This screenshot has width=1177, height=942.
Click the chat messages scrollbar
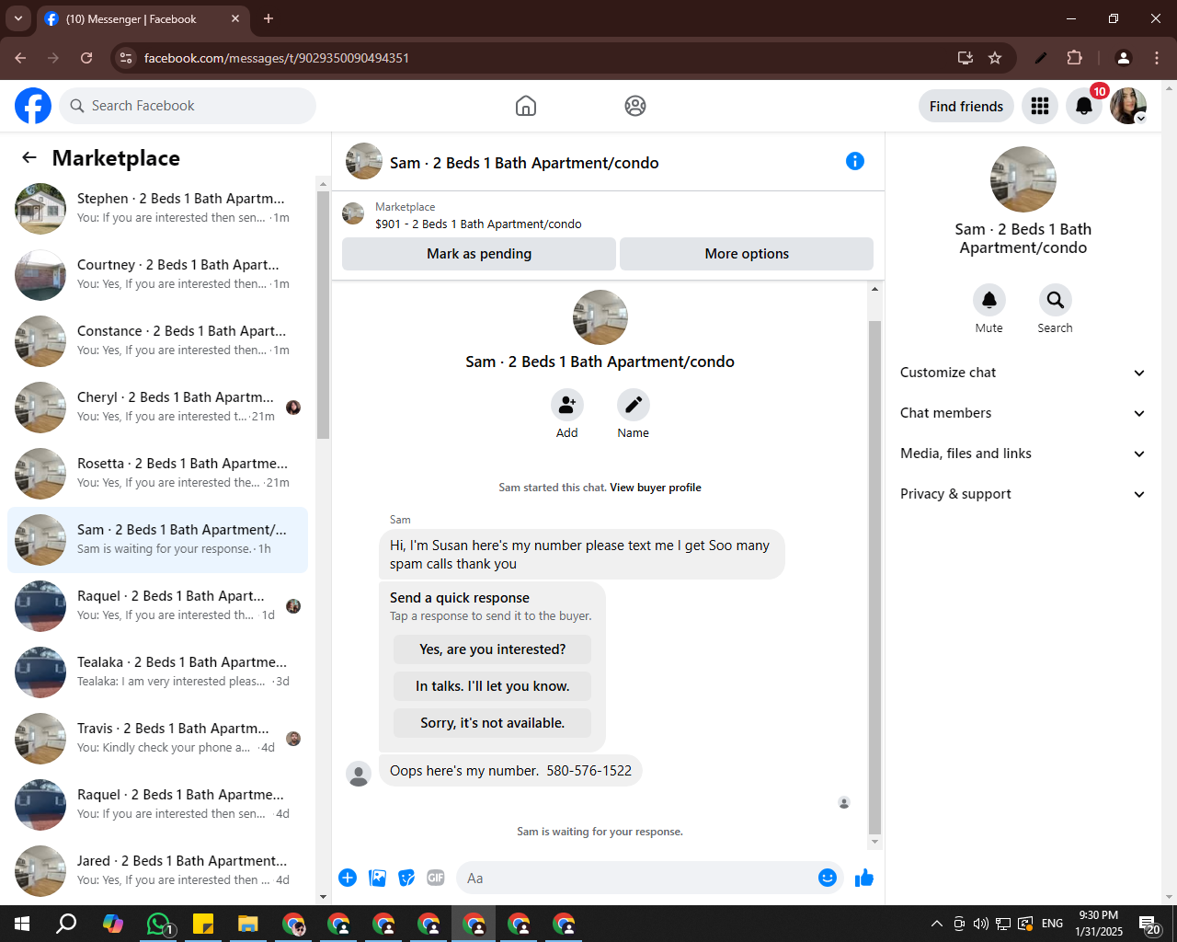coord(874,576)
